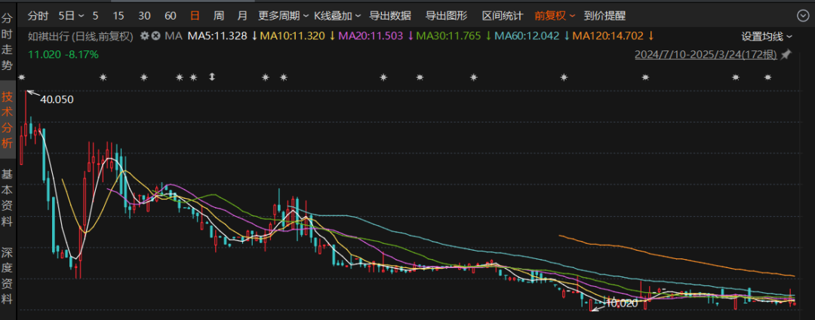This screenshot has width=815, height=320.
Task: Click the pin icon beside date range
Action: click(x=786, y=54)
